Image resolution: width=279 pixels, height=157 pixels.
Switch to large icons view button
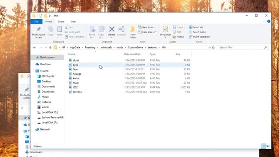tap(268, 146)
